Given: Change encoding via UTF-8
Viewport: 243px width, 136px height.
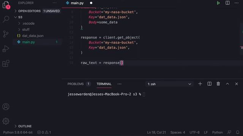Looking at the screenshot, I should tap(194, 132).
